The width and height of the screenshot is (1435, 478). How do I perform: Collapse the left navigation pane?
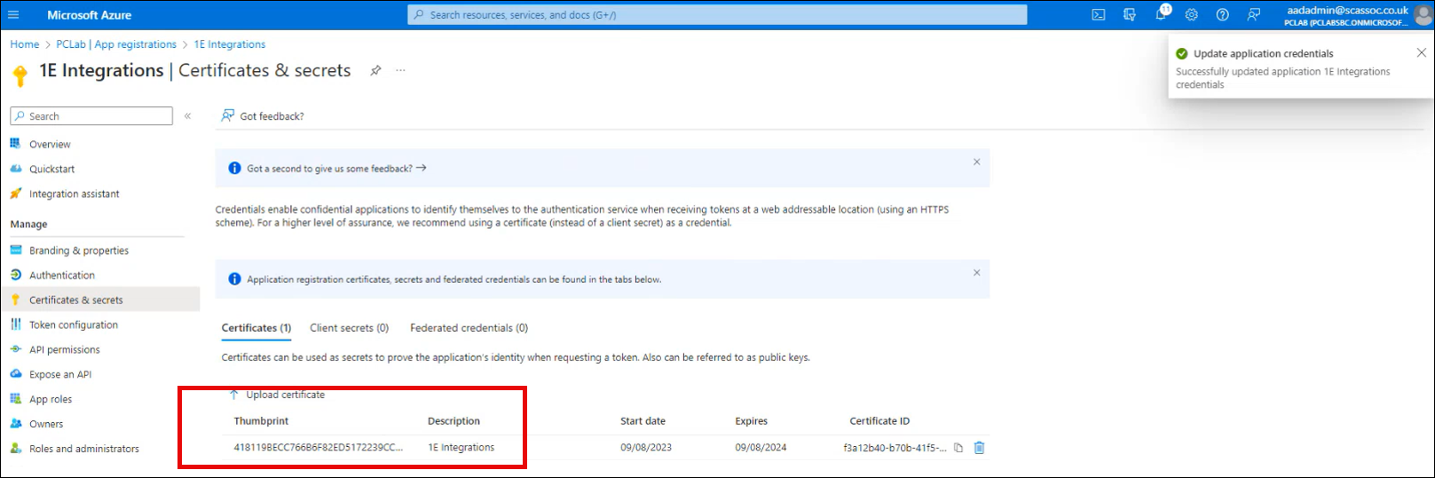[x=187, y=116]
